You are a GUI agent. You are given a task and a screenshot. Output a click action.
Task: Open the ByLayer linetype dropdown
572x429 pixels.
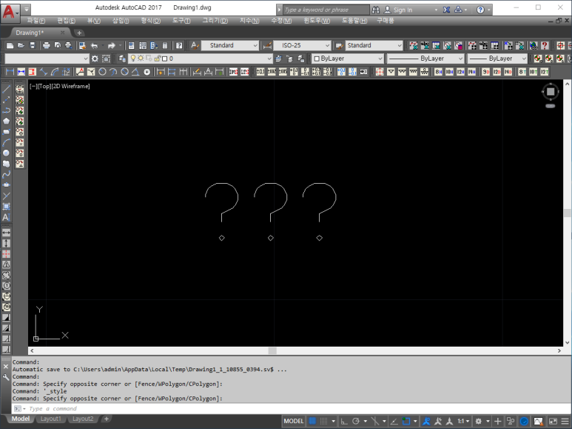coord(460,59)
